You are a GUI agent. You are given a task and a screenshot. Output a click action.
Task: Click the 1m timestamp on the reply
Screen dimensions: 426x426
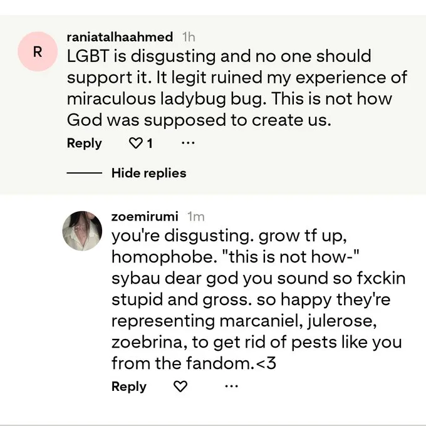pos(196,217)
